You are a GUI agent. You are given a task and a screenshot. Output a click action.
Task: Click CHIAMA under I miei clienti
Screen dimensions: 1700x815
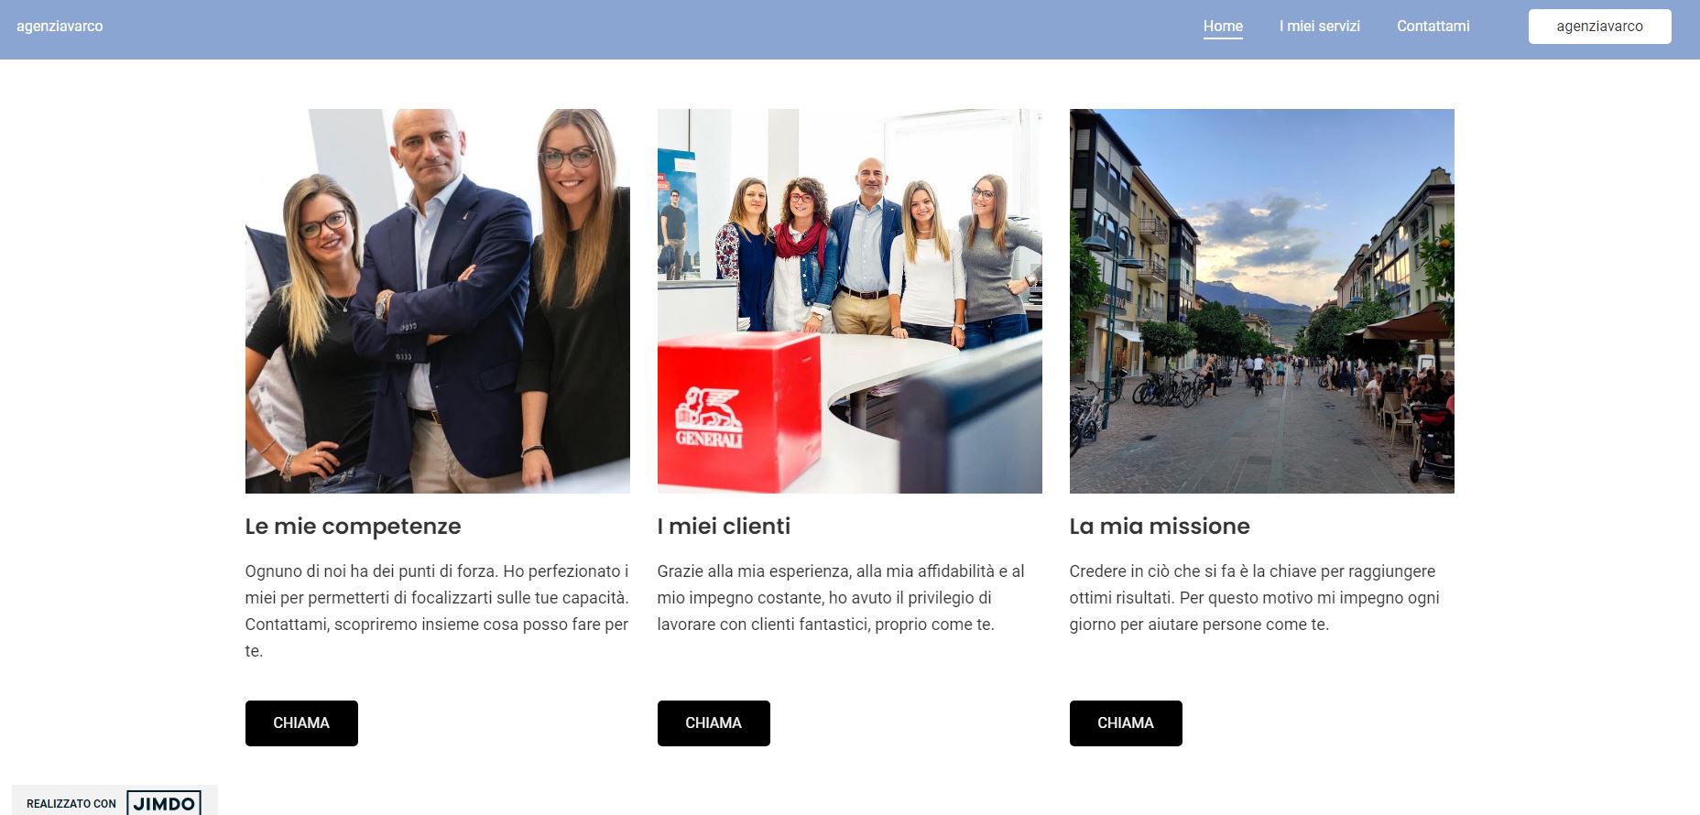click(714, 723)
